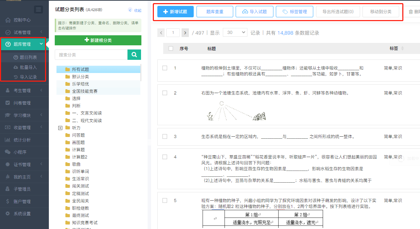This screenshot has height=229, width=420.
Task: Expand the 收益管理 menu arrow
Action: (x=41, y=128)
